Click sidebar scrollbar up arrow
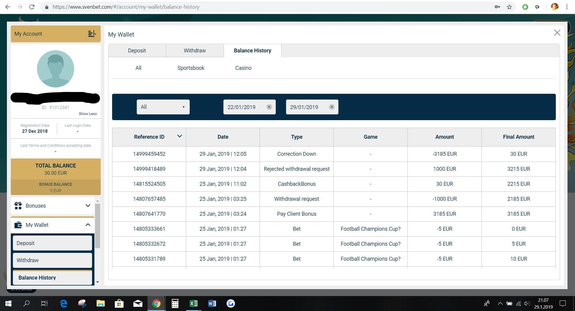The image size is (575, 311). coord(97,201)
